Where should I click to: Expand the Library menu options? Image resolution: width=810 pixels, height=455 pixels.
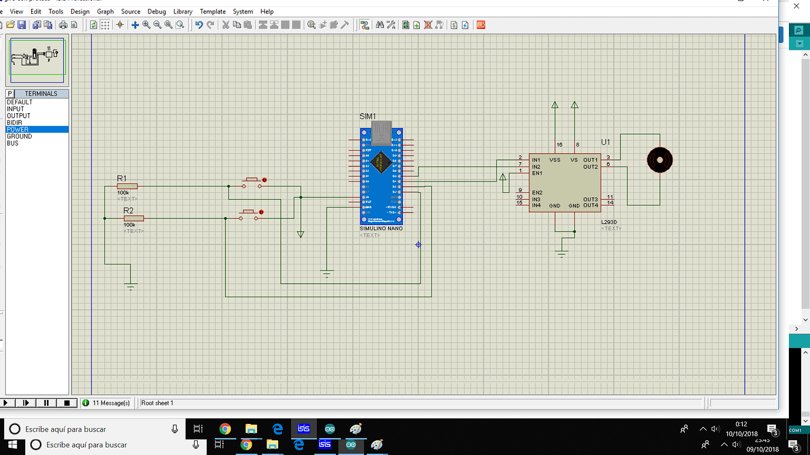click(x=183, y=11)
